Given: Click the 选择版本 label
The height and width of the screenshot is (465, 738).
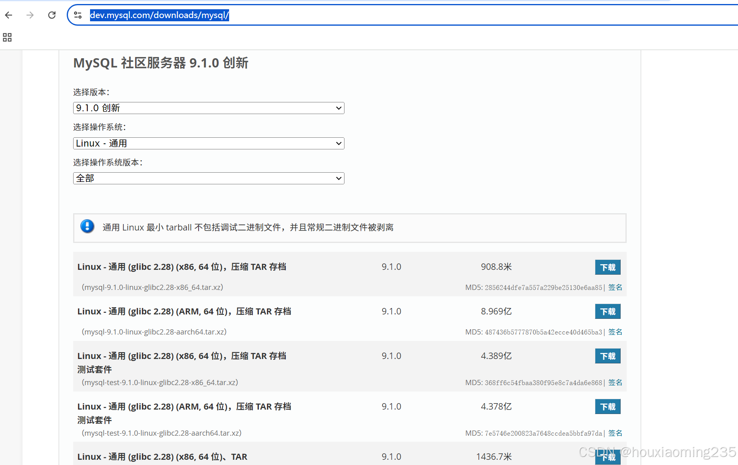Looking at the screenshot, I should [91, 92].
